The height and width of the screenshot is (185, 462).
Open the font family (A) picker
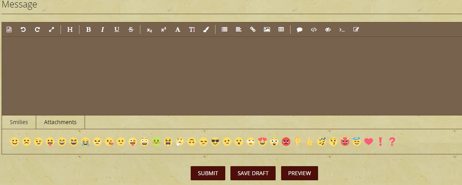point(177,29)
